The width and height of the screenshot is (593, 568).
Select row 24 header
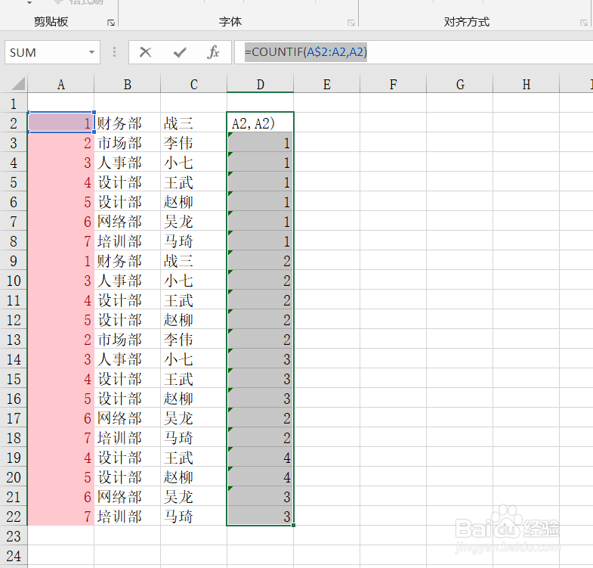(14, 556)
